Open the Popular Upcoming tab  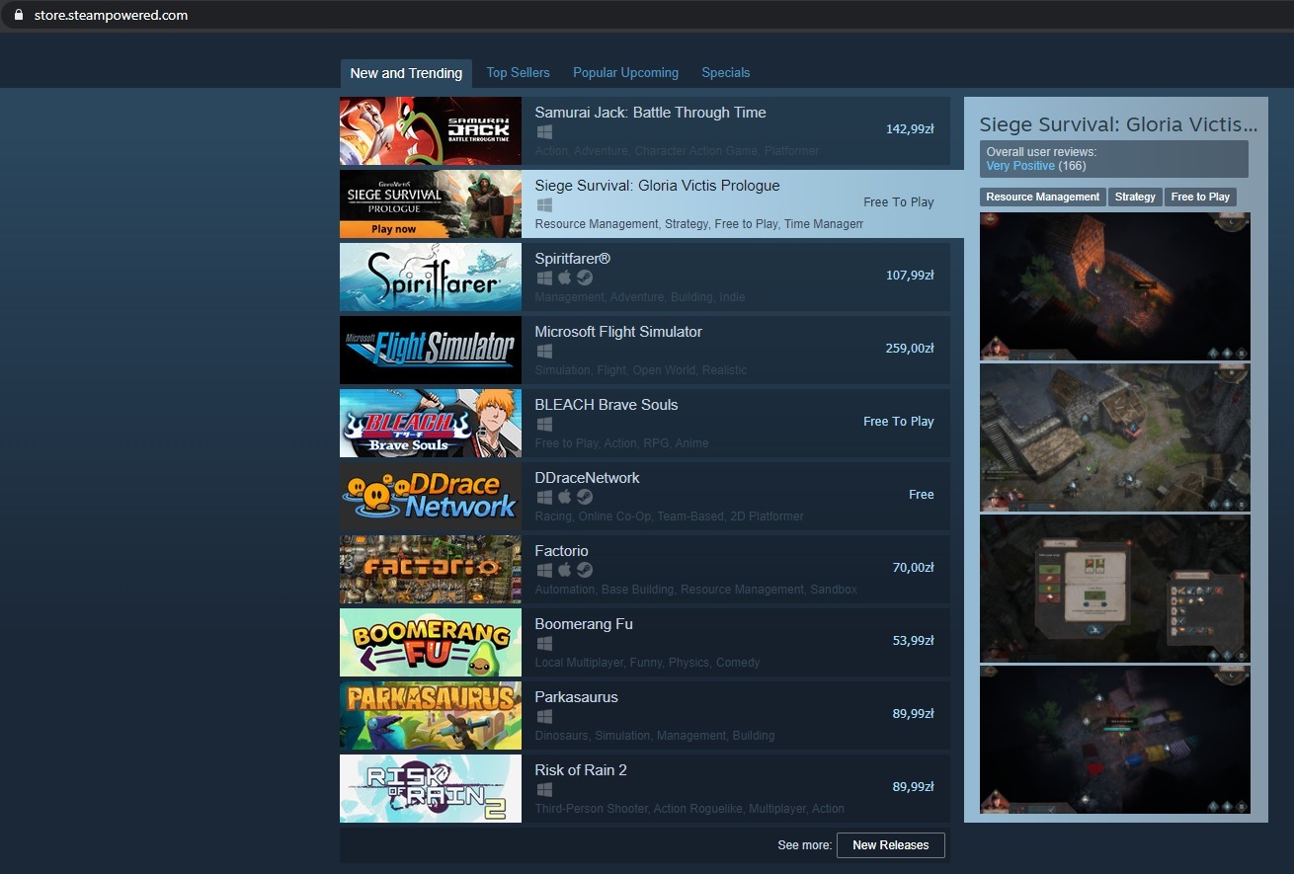(625, 72)
